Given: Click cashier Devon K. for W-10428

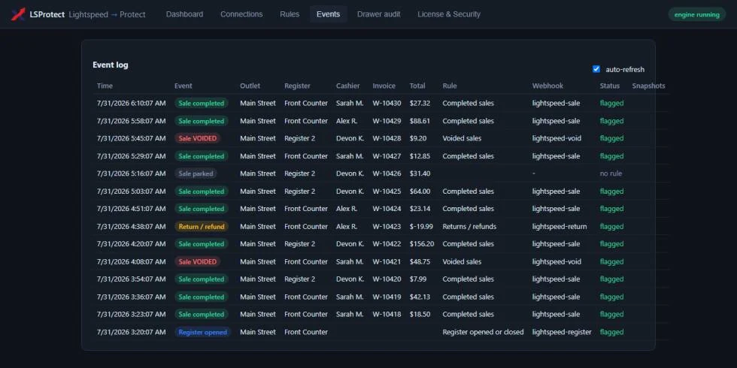Looking at the screenshot, I should coord(350,138).
